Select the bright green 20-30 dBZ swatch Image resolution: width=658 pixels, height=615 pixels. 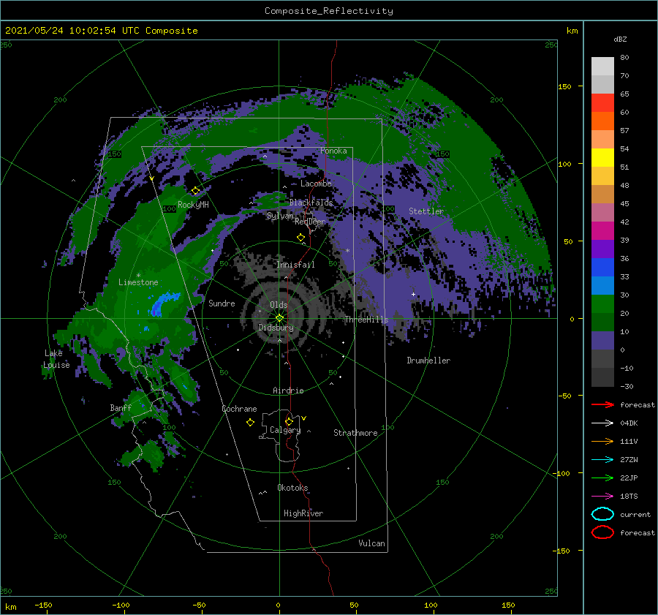pyautogui.click(x=602, y=304)
